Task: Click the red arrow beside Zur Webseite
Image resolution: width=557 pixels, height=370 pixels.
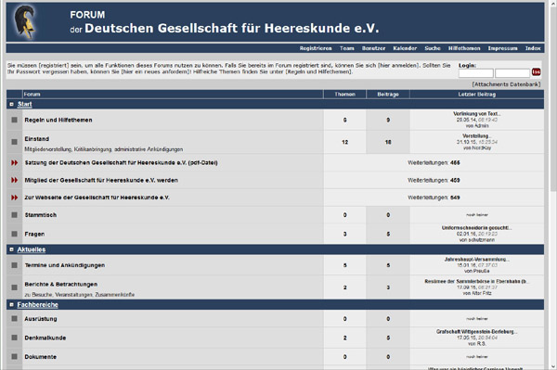Action: [x=14, y=198]
